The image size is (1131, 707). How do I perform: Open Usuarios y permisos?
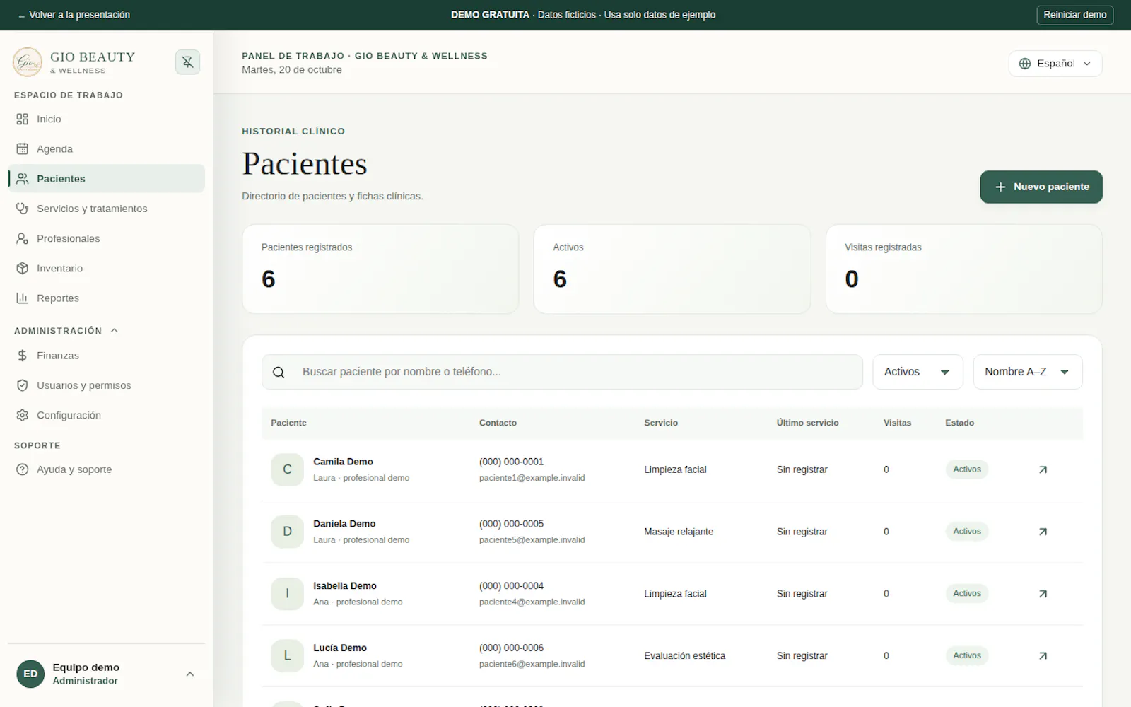(x=106, y=385)
